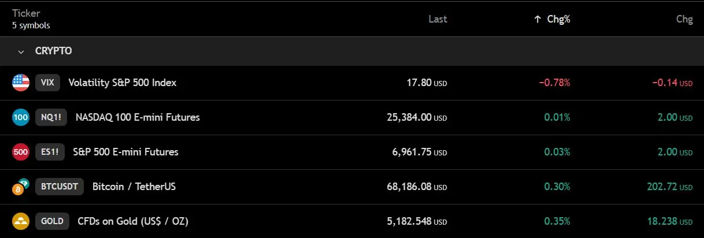Image resolution: width=704 pixels, height=238 pixels.
Task: Click the VIX ticker badge
Action: point(47,83)
